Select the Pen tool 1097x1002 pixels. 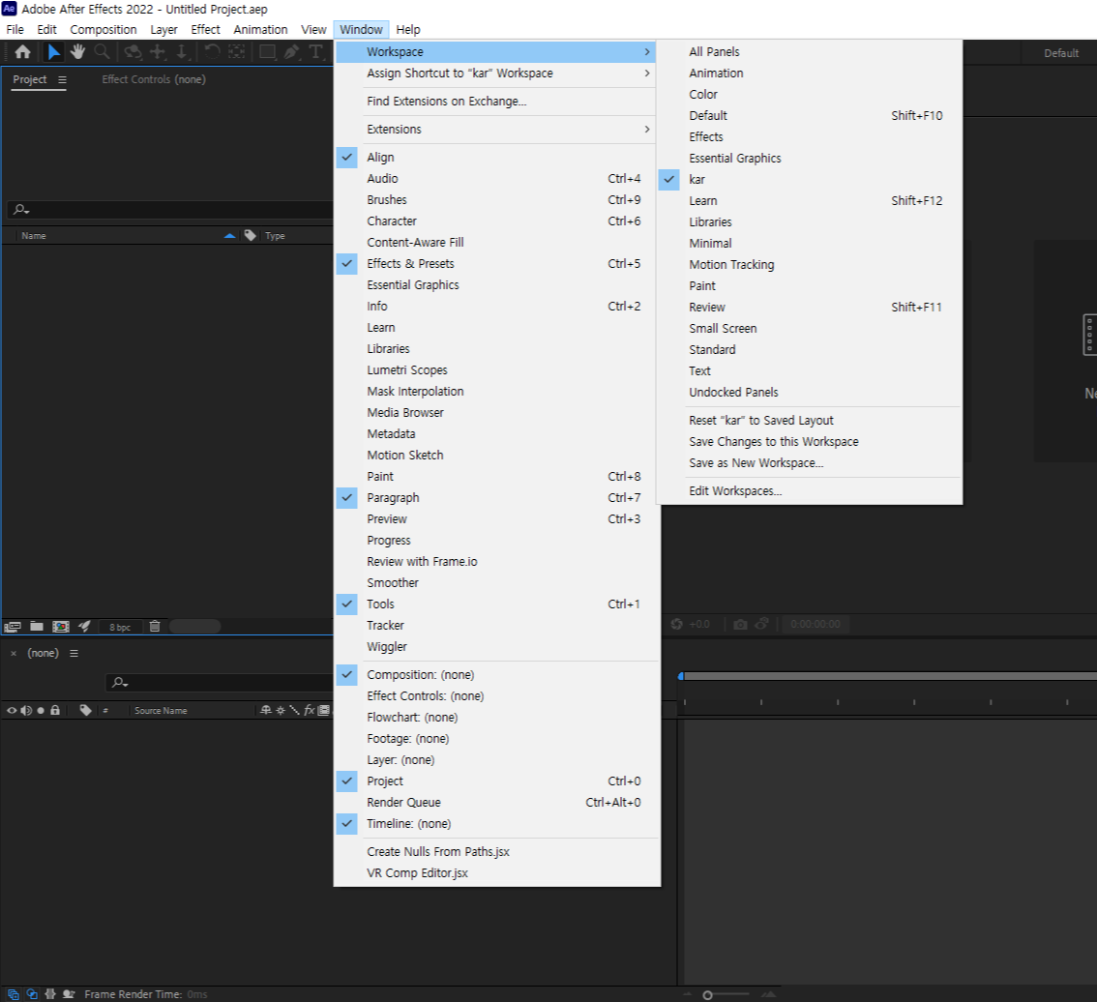[292, 52]
